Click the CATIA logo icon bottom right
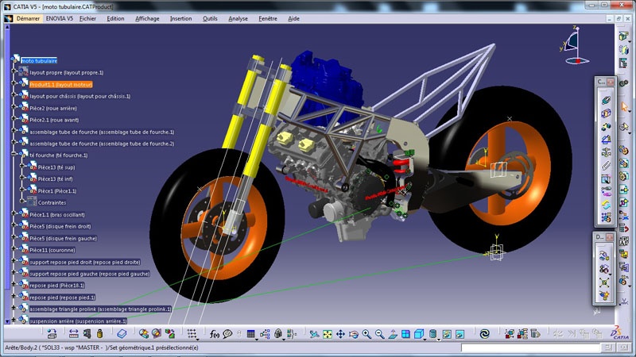 pyautogui.click(x=621, y=334)
